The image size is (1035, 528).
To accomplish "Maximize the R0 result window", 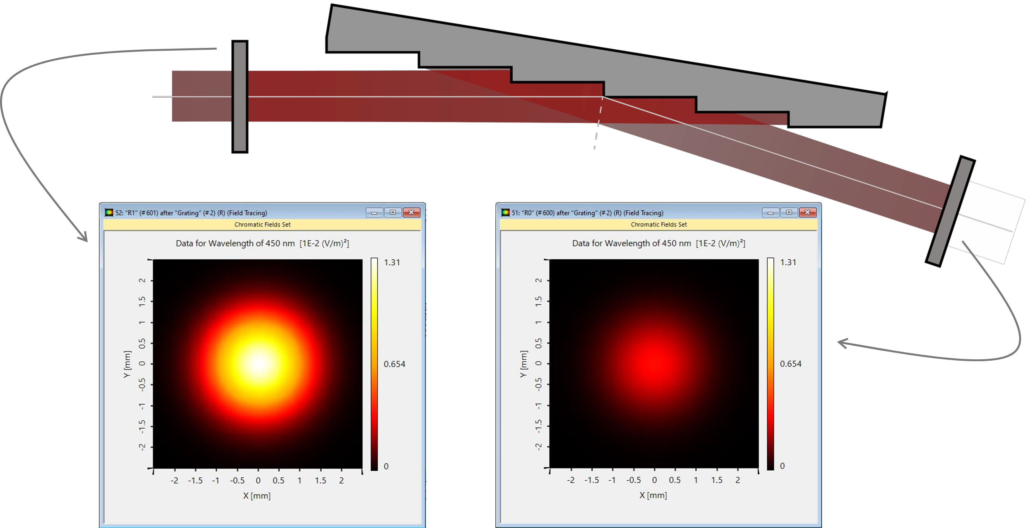I will click(789, 212).
